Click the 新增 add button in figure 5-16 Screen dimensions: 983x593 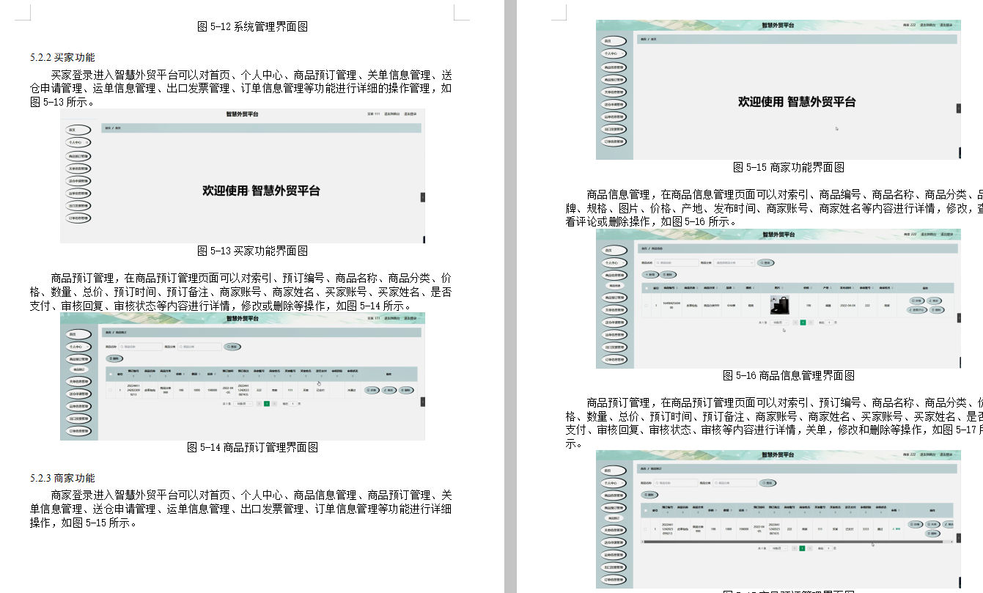[x=650, y=274]
